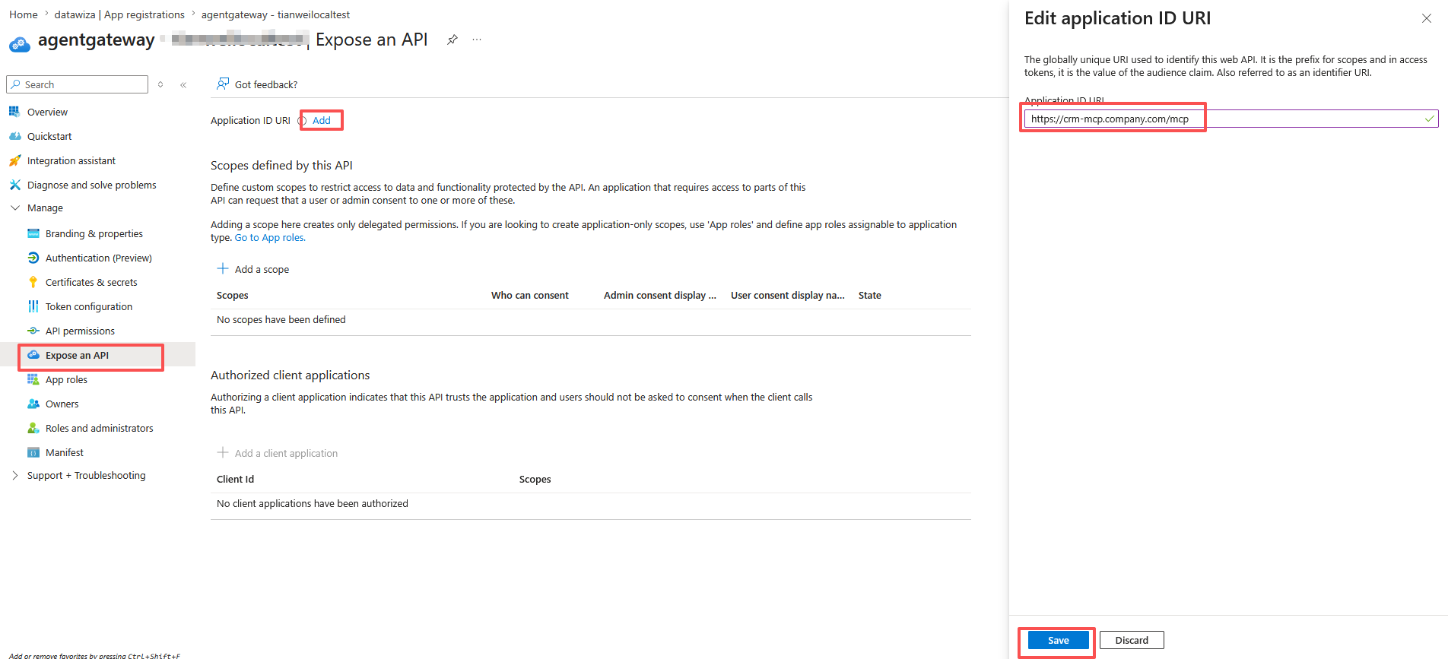Click 'No client applications have been authorized' text

[x=313, y=504]
